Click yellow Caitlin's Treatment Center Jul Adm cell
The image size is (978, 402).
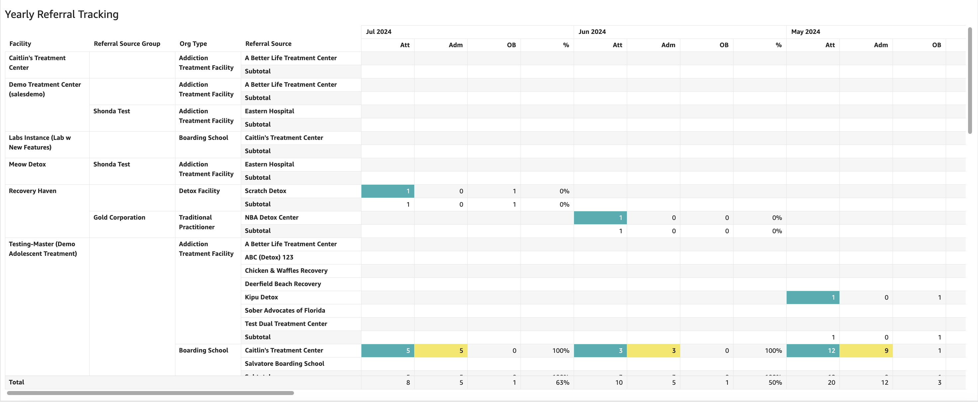440,351
